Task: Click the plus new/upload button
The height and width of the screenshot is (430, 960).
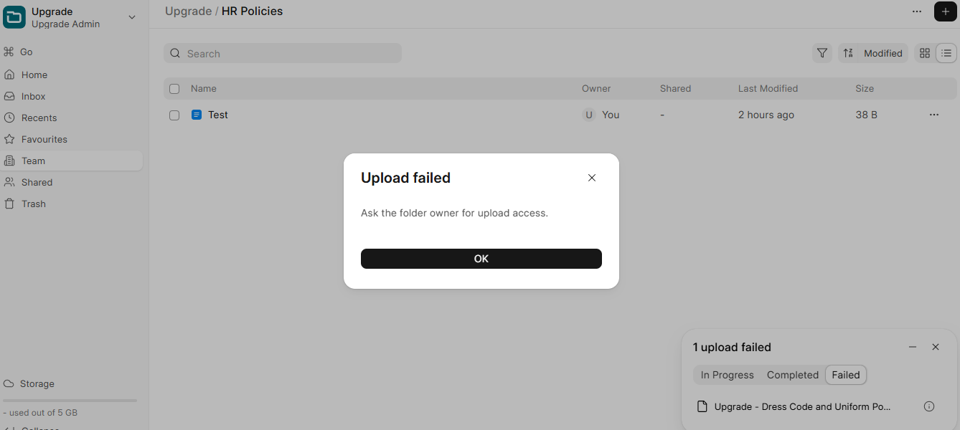Action: tap(945, 11)
